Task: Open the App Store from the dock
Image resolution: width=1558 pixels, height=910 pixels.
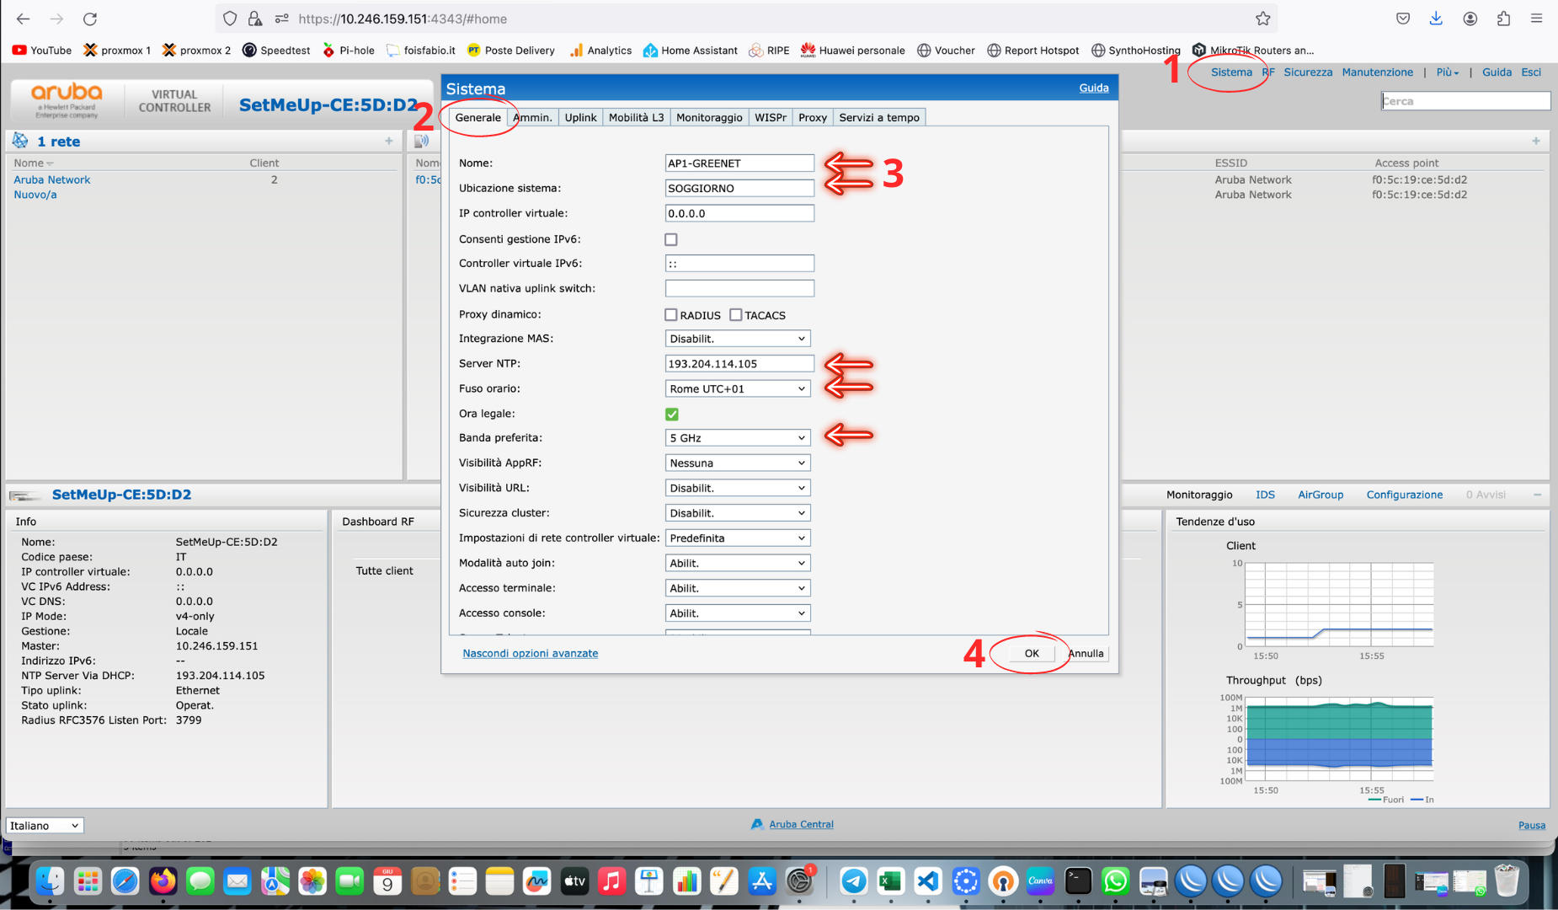Action: [761, 881]
